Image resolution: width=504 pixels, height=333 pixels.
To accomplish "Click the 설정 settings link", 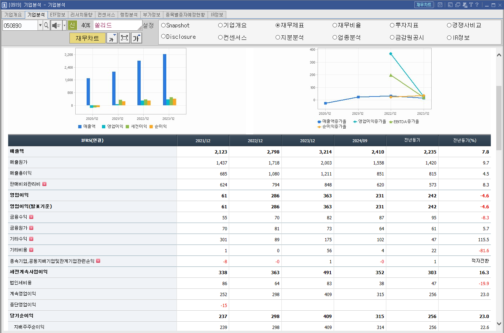I will coord(148,26).
